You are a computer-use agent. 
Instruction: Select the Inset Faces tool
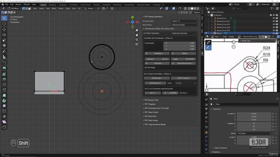pyautogui.click(x=4, y=74)
